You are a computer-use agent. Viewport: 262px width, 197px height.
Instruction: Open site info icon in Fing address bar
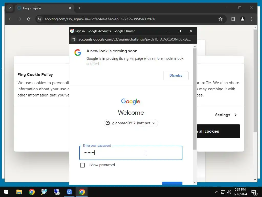point(40,19)
